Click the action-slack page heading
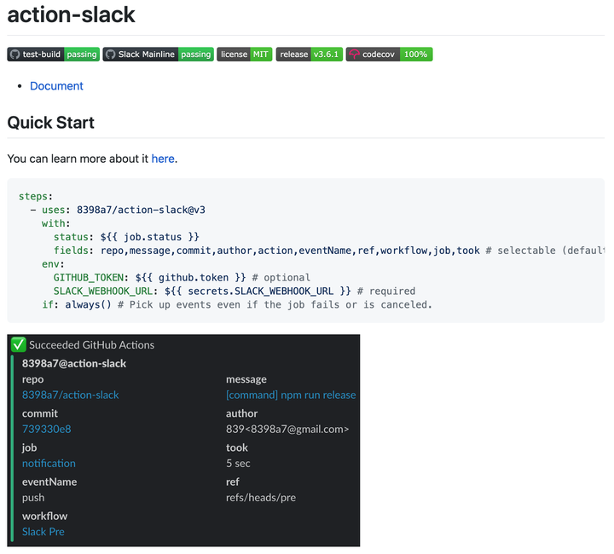The height and width of the screenshot is (554, 614). (71, 14)
